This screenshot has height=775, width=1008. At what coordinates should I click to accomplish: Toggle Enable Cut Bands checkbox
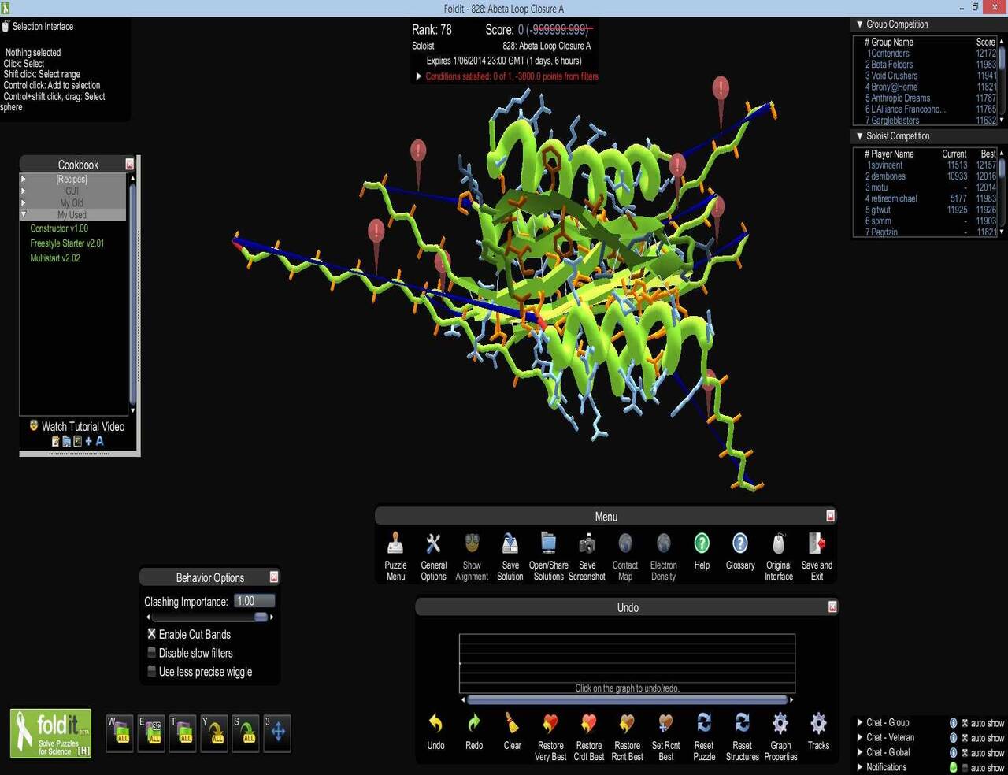152,634
